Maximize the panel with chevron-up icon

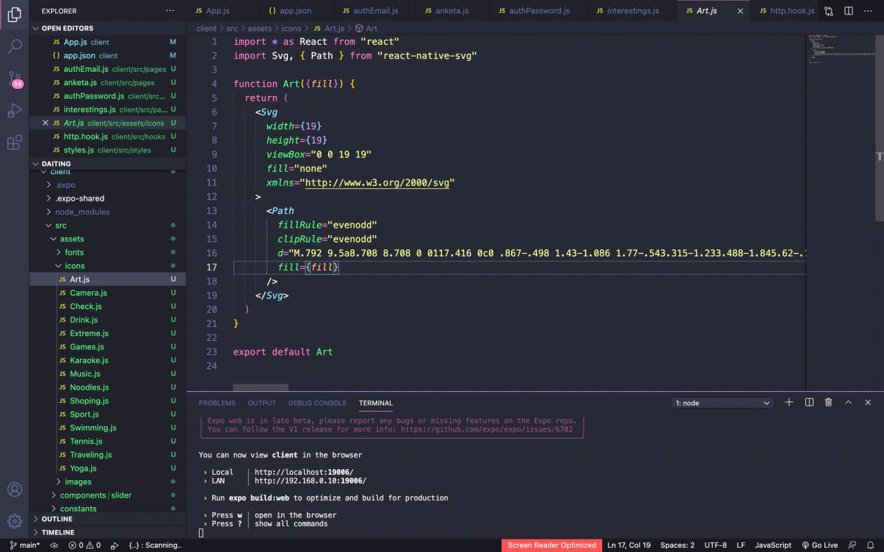(x=849, y=402)
